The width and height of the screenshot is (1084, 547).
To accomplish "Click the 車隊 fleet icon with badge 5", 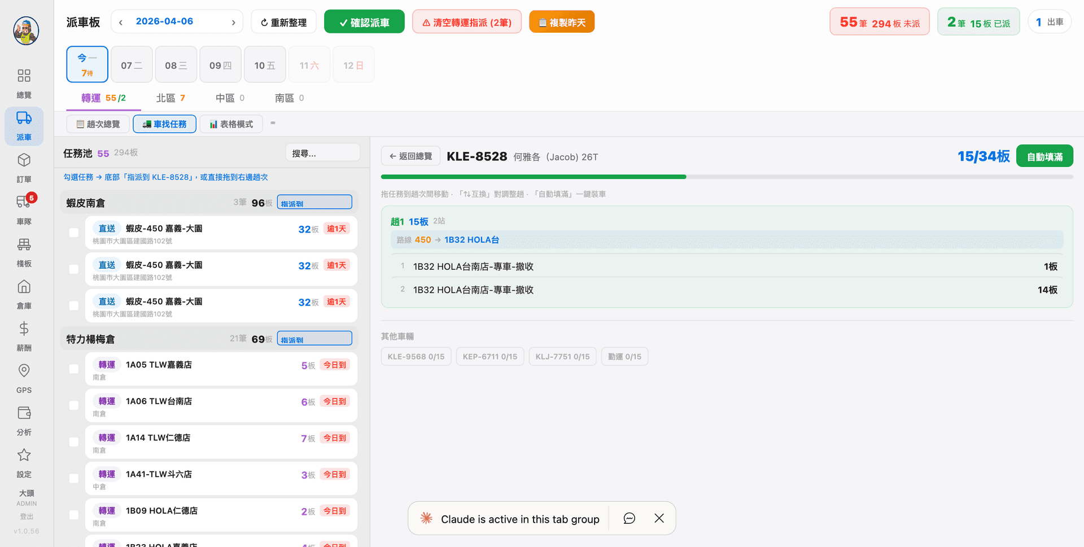I will pos(24,209).
